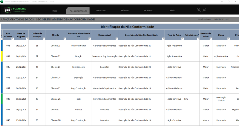The image size is (239, 126).
Task: Open the Início tab
Action: click(x=55, y=11)
